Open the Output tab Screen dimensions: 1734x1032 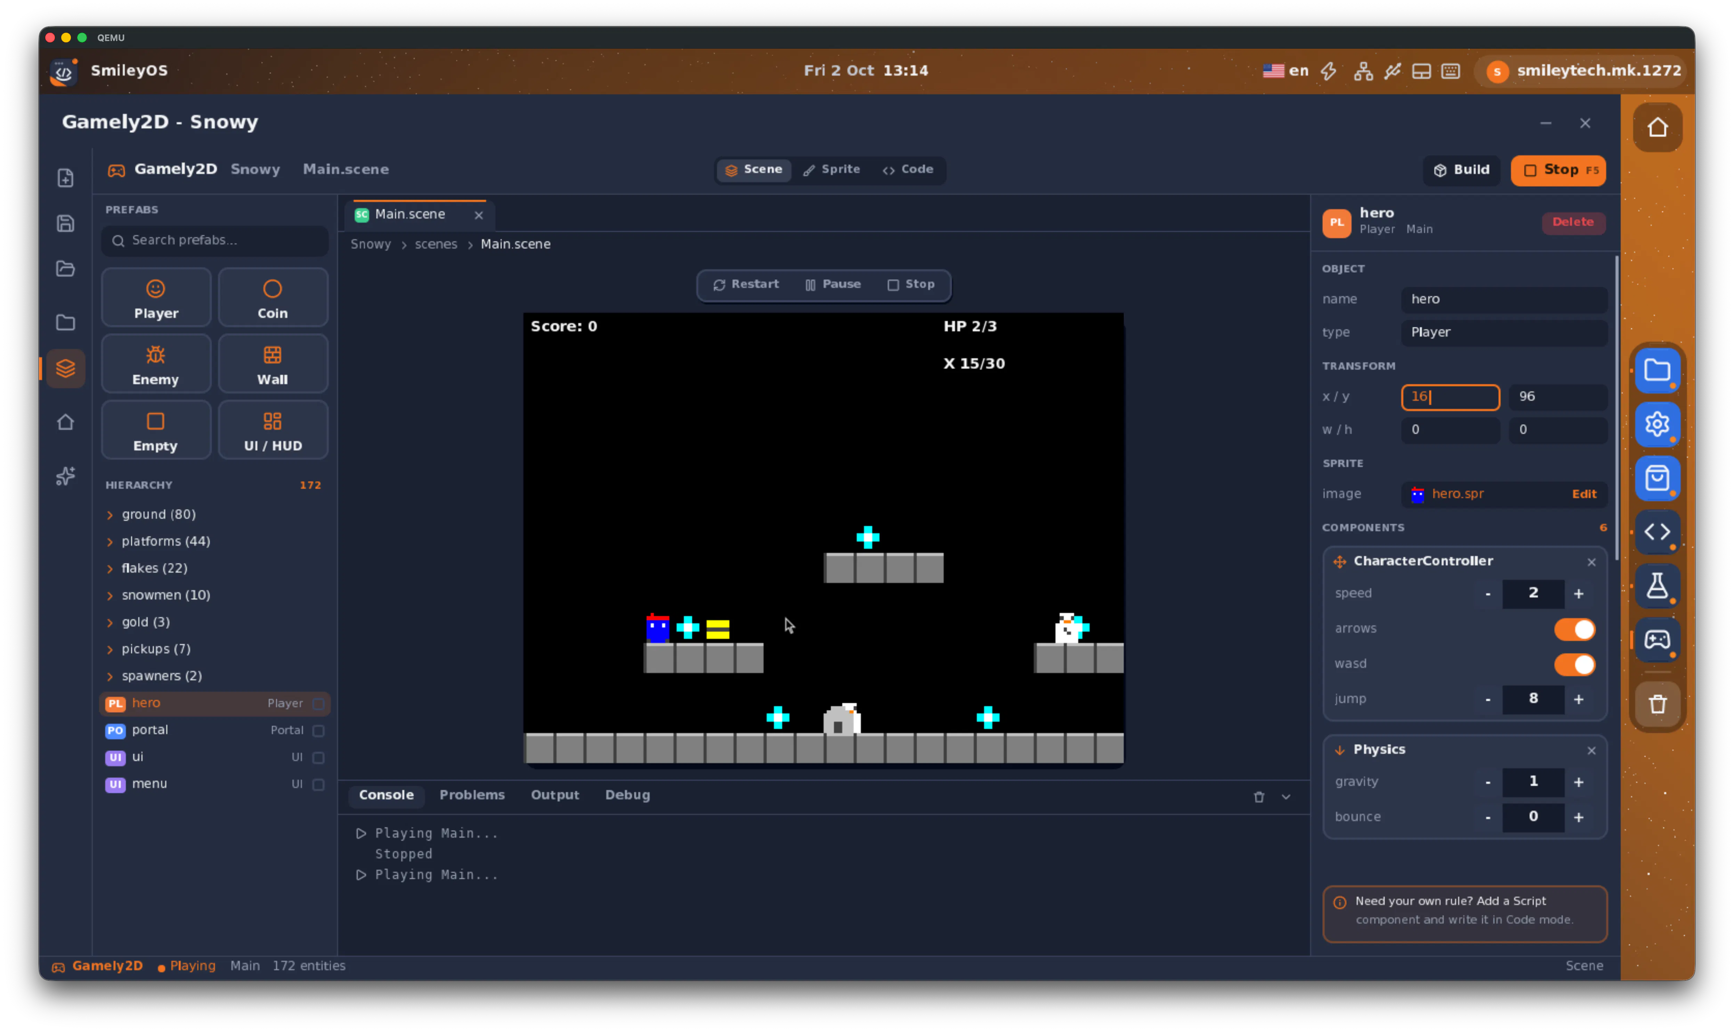click(x=555, y=795)
